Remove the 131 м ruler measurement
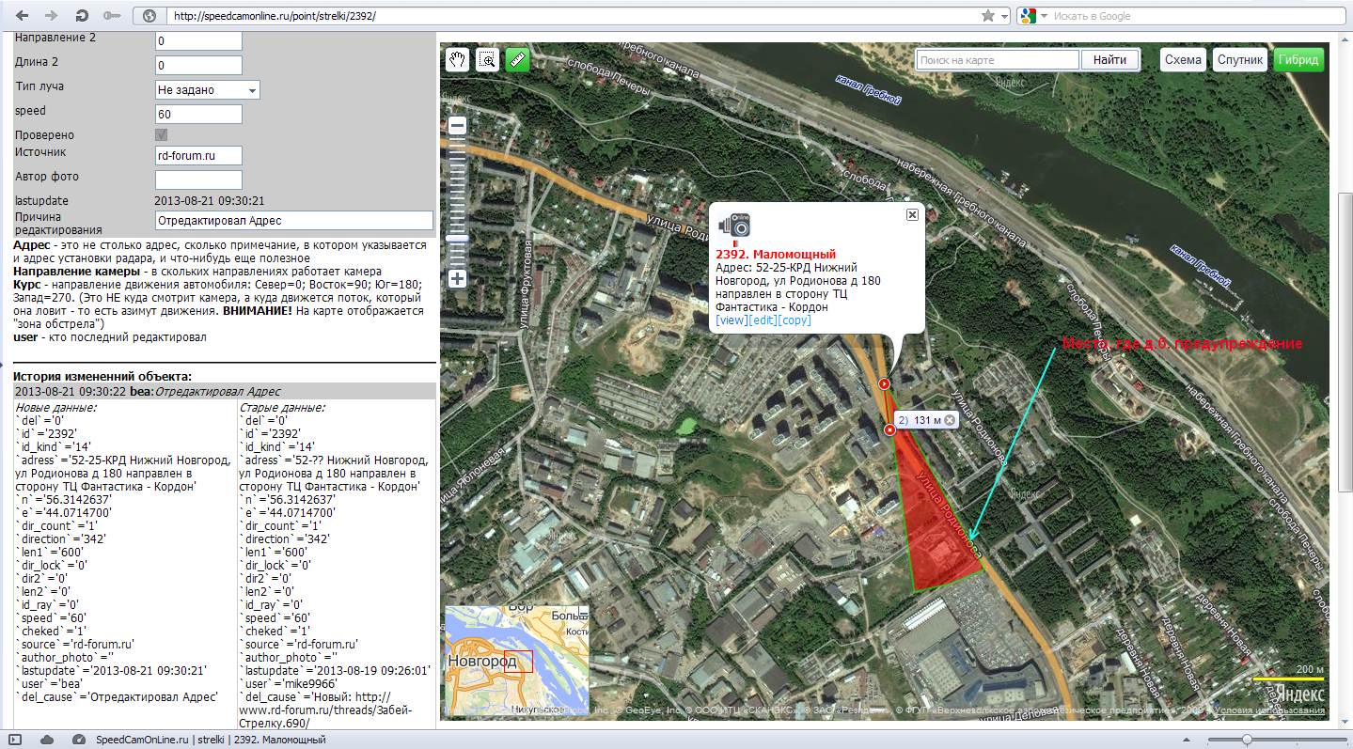 (950, 420)
